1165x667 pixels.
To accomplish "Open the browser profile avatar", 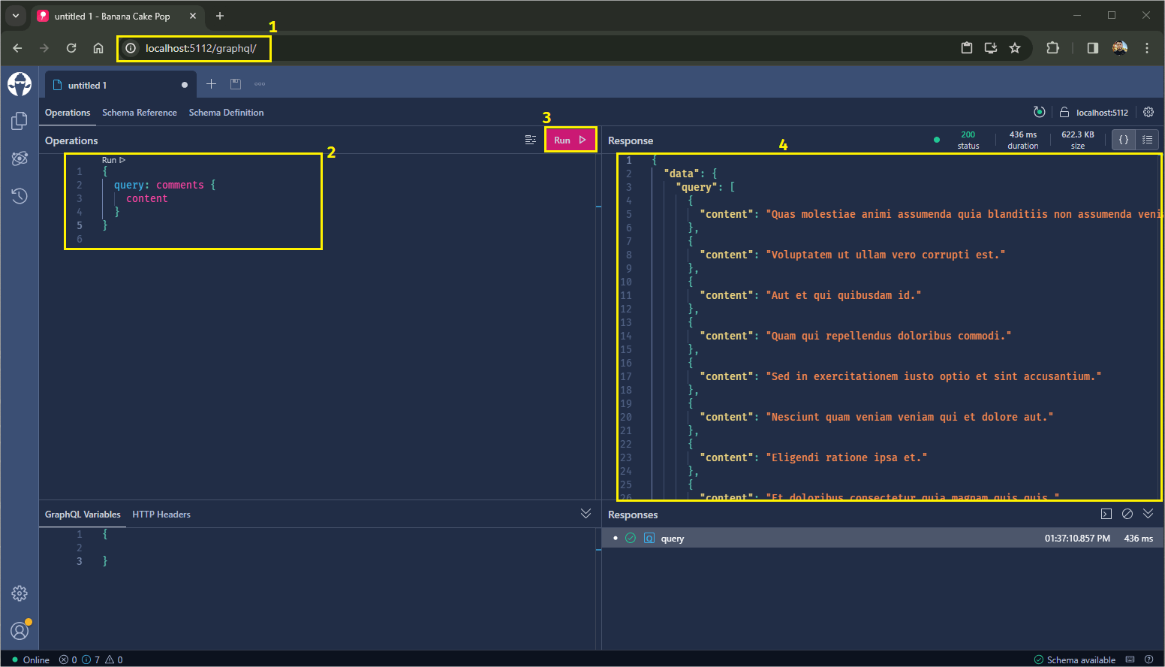I will (x=1120, y=48).
